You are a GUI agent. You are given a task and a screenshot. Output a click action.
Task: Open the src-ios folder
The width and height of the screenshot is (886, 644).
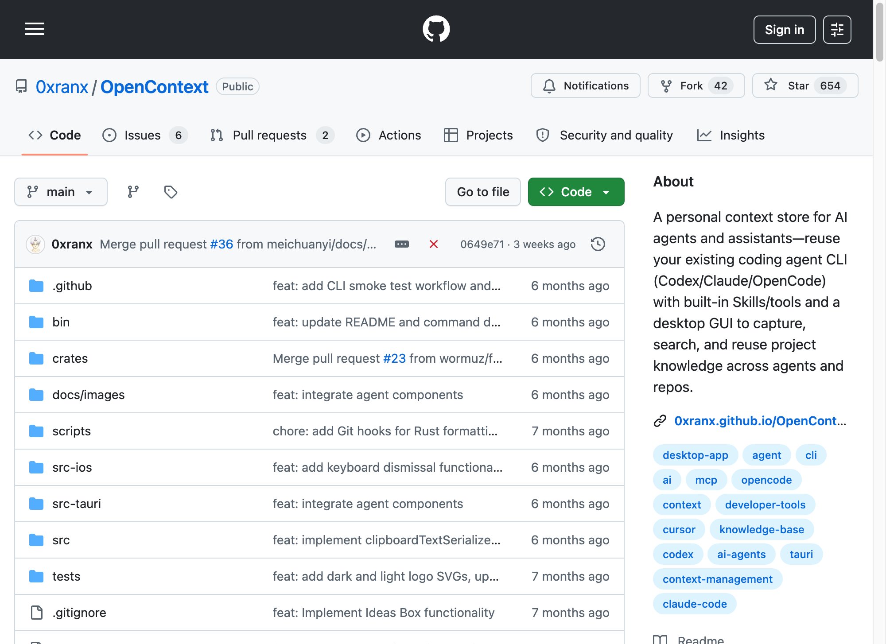pyautogui.click(x=72, y=467)
